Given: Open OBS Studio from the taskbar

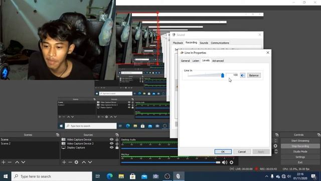Looking at the screenshot, I should click(167, 176).
